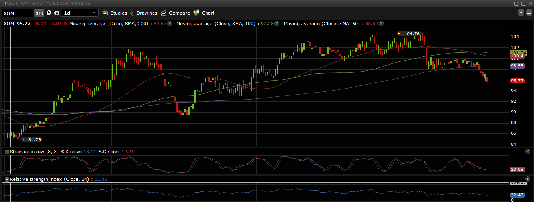Open the Studies menu
Screen dimensions: 534x202
pyautogui.click(x=114, y=13)
